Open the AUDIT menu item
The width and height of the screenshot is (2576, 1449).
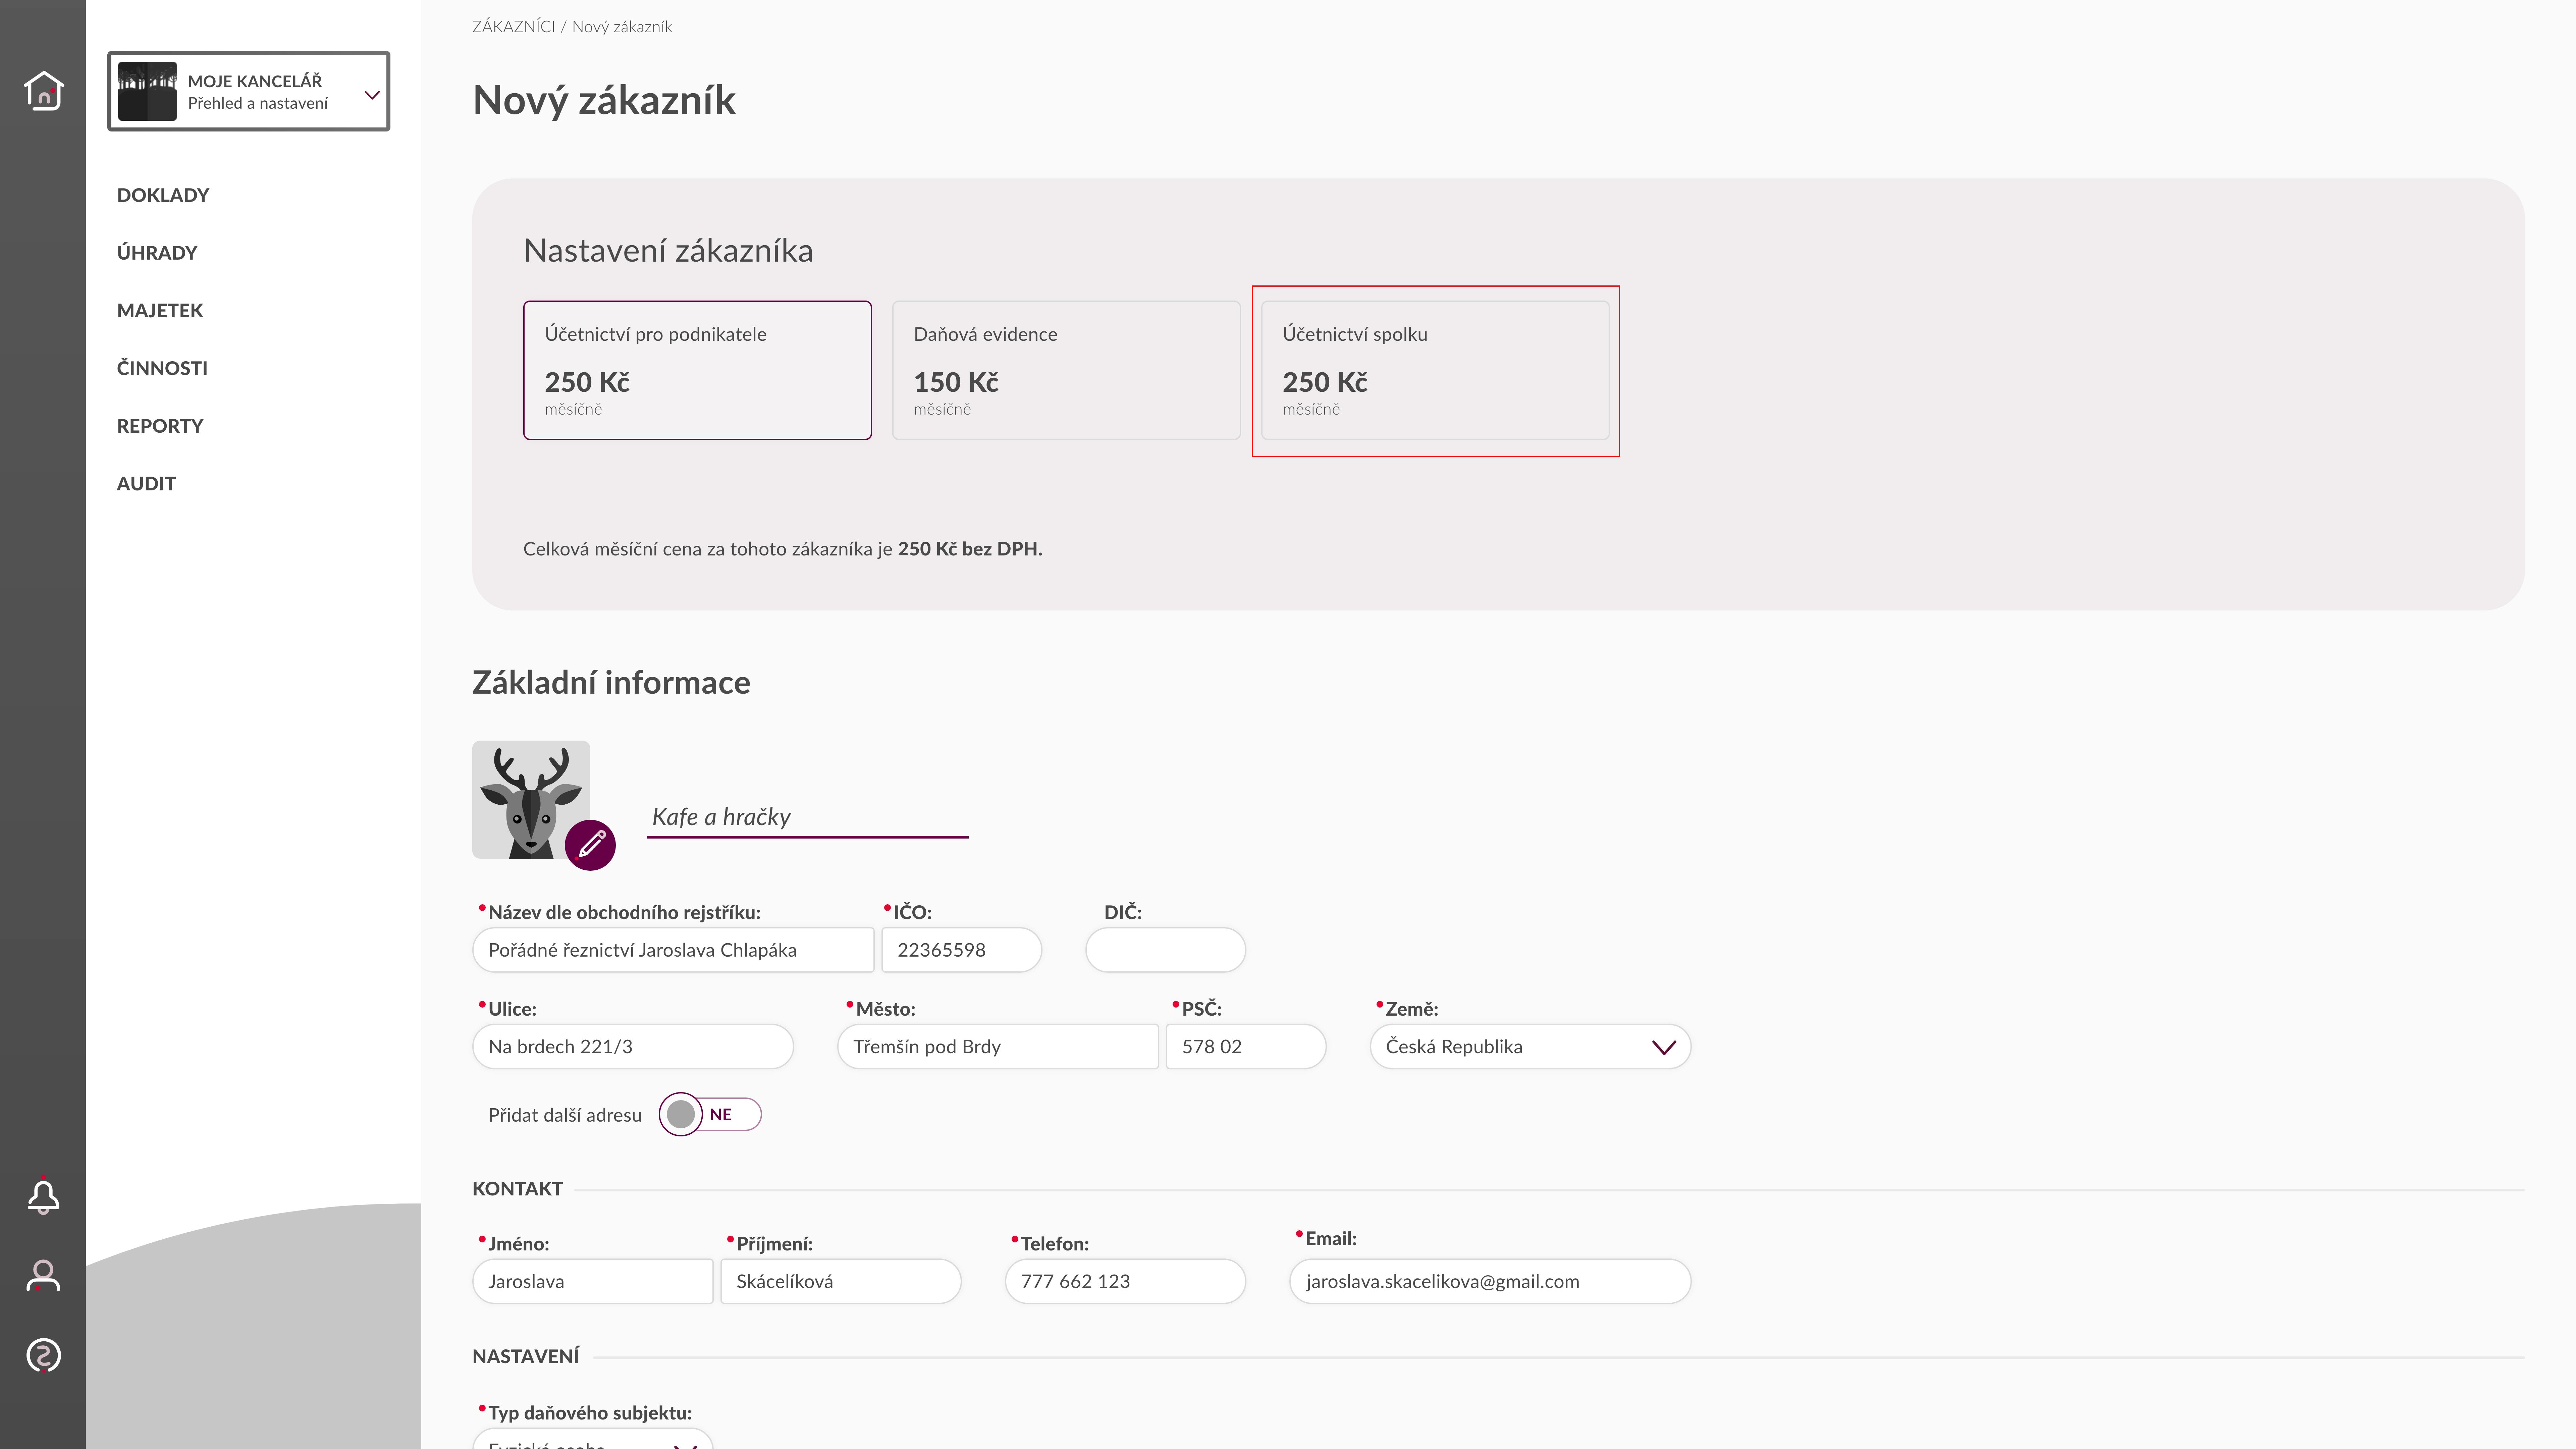(146, 484)
